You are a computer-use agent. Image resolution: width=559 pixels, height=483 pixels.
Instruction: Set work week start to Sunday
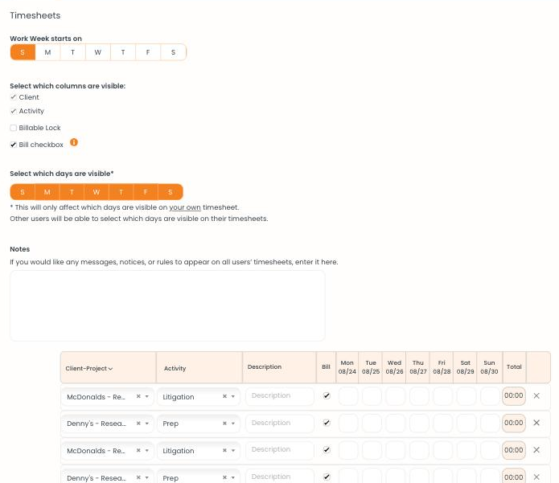23,52
